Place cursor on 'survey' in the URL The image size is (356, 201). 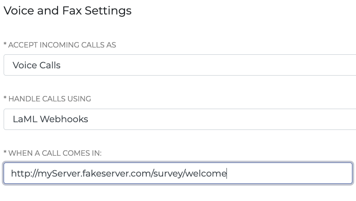[x=168, y=174]
